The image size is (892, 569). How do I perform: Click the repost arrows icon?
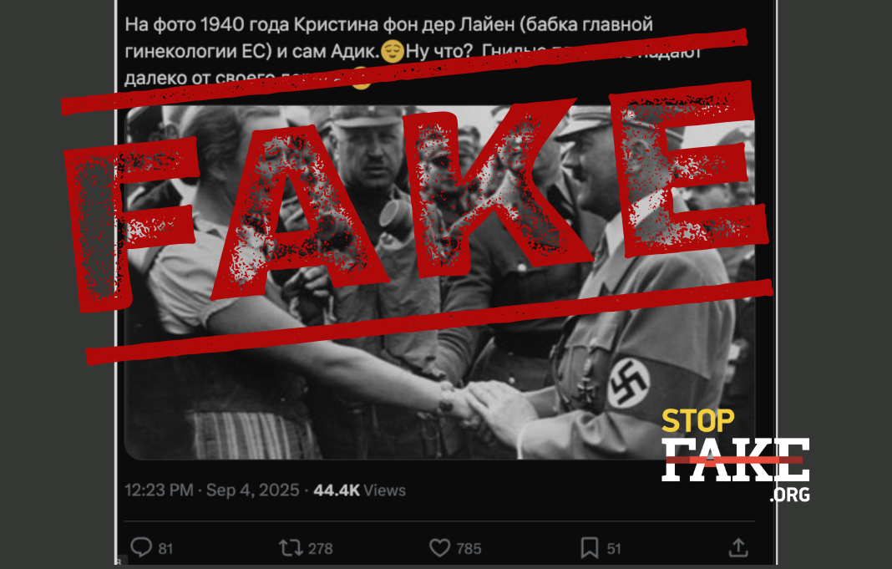[x=291, y=548]
